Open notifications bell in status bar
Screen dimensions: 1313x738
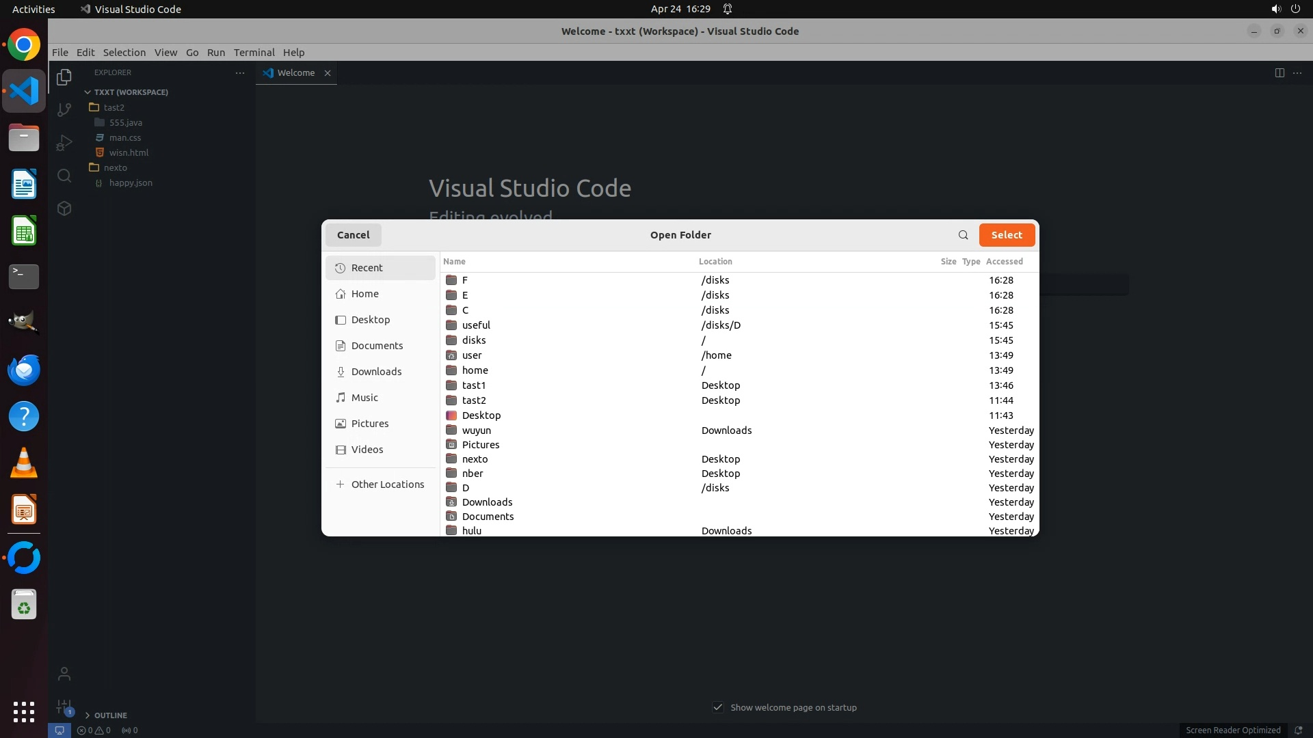click(x=1298, y=730)
